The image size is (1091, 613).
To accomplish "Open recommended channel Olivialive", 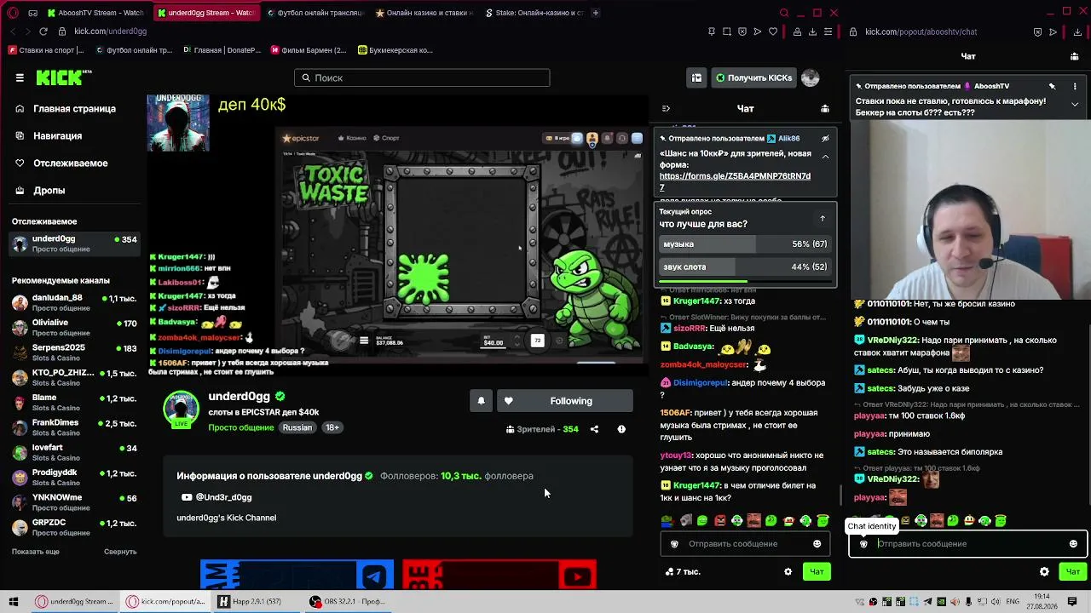I will pos(74,328).
